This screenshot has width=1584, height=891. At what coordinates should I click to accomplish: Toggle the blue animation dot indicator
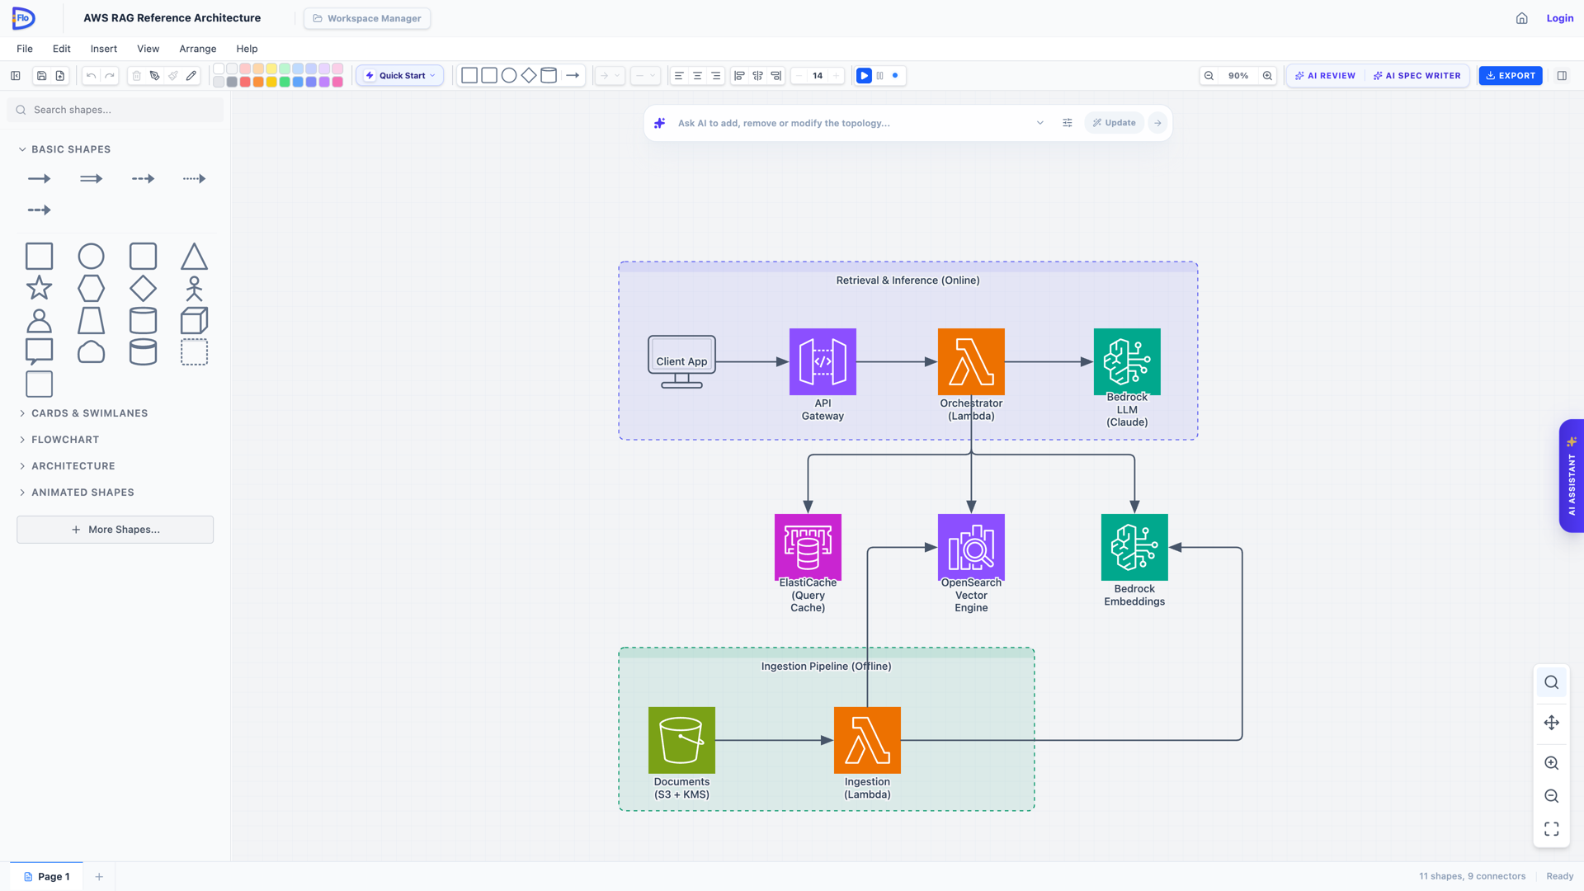895,75
